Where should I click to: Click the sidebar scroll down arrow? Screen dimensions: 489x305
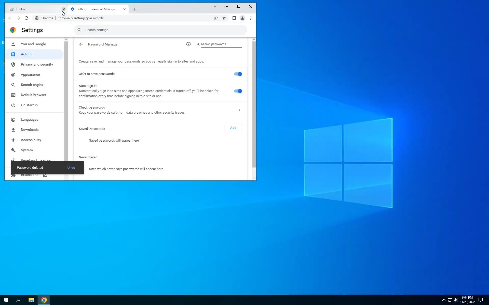(66, 178)
